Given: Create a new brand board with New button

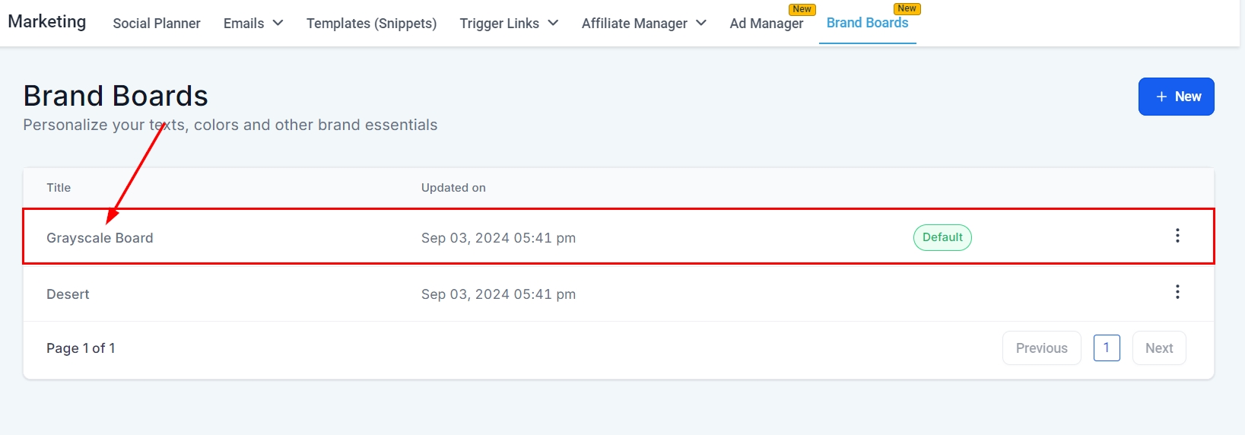Looking at the screenshot, I should (x=1176, y=97).
